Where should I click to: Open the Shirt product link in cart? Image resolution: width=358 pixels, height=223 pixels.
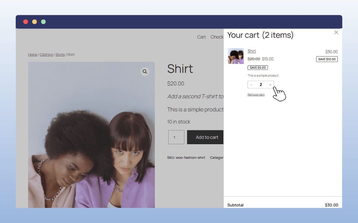(x=251, y=51)
